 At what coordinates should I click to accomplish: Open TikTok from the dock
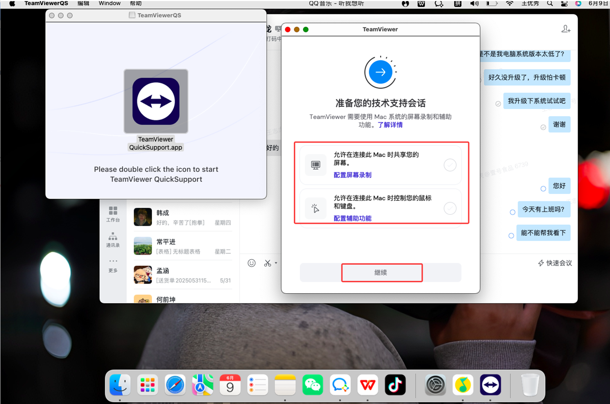click(x=395, y=385)
